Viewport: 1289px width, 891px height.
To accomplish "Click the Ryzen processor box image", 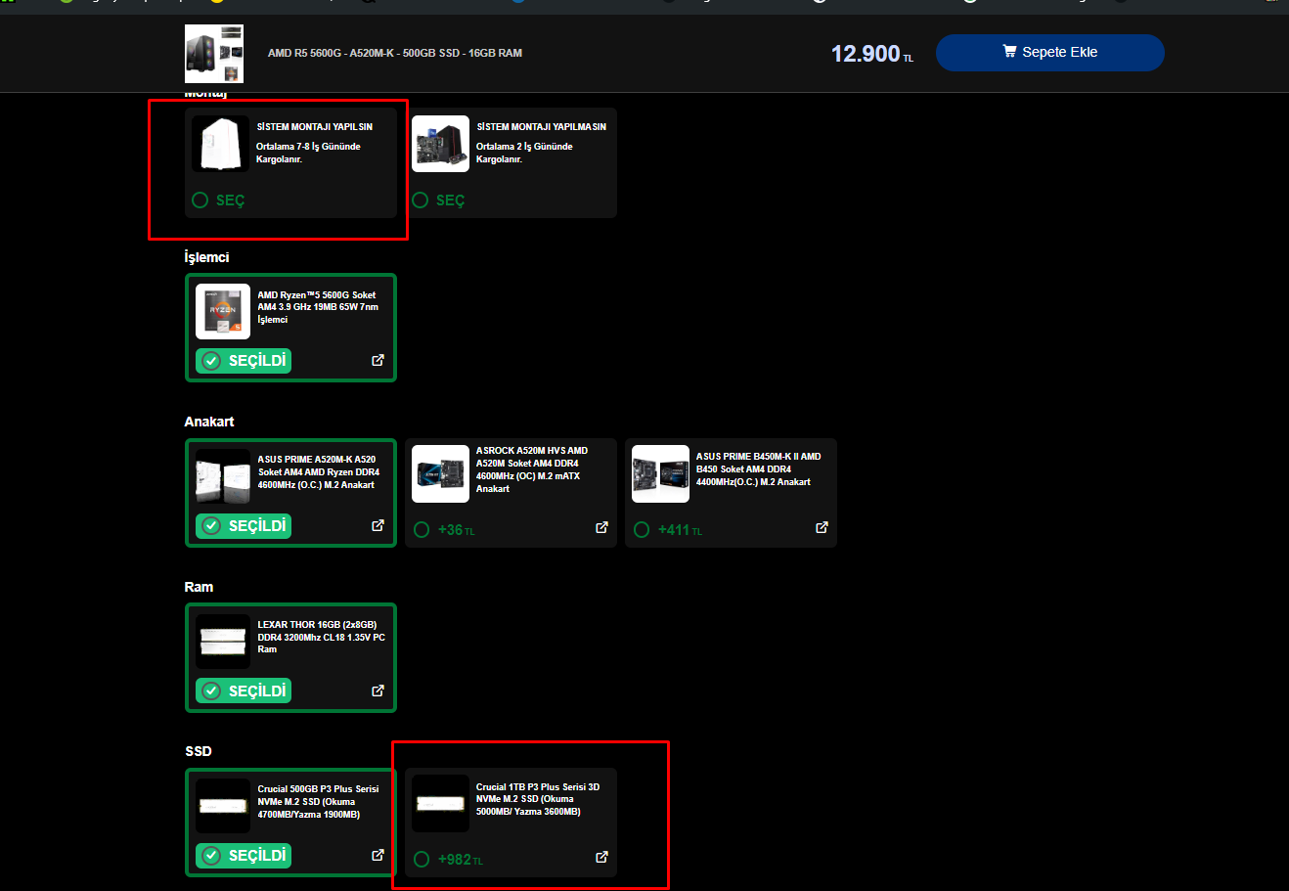I will (223, 312).
